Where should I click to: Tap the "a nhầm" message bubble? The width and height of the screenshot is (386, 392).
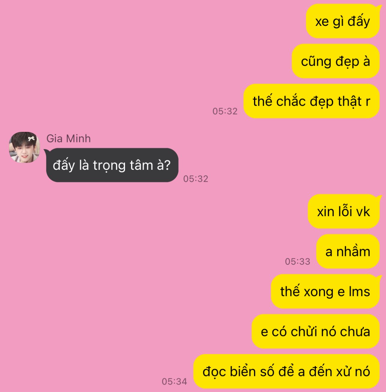coord(348,251)
